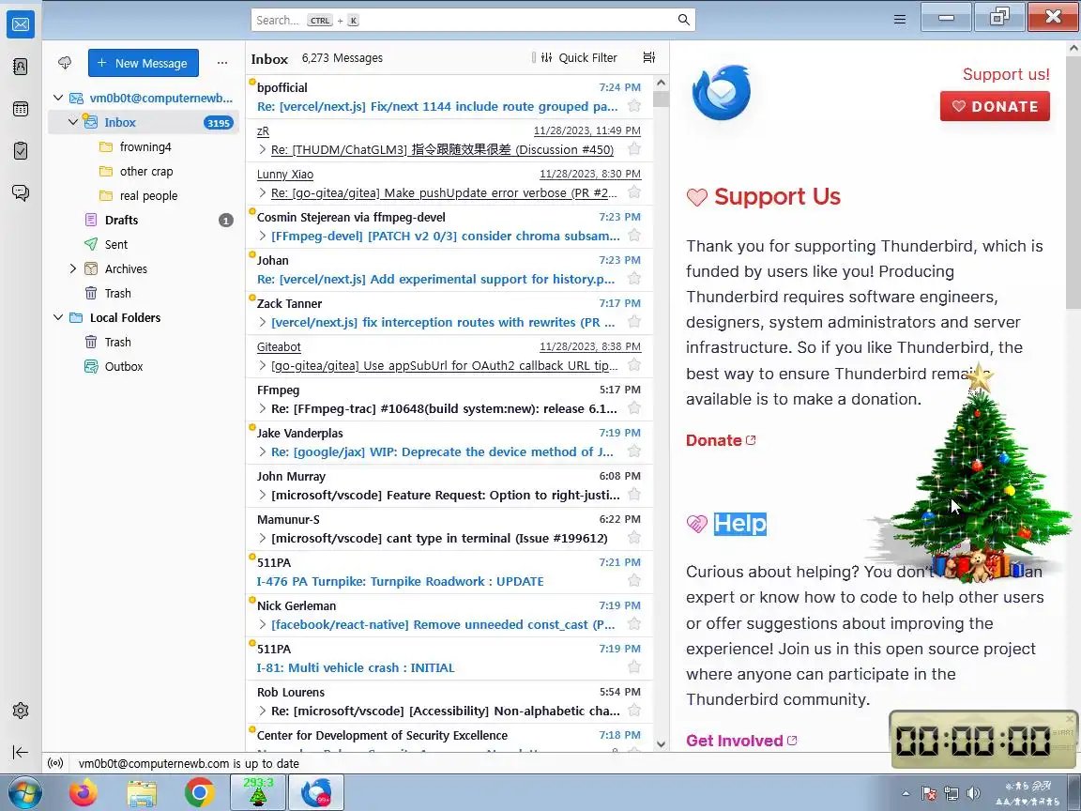1081x811 pixels.
Task: Star the bpofficial message
Action: point(634,105)
